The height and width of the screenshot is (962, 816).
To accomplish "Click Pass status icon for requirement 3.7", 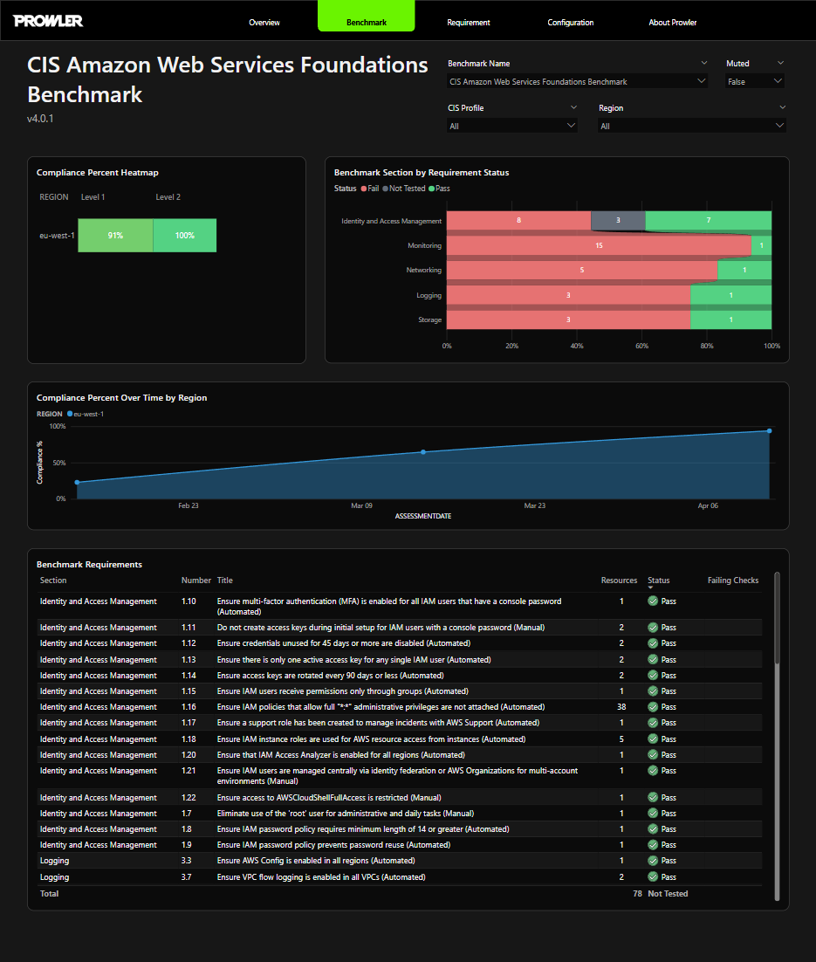I will [x=653, y=877].
